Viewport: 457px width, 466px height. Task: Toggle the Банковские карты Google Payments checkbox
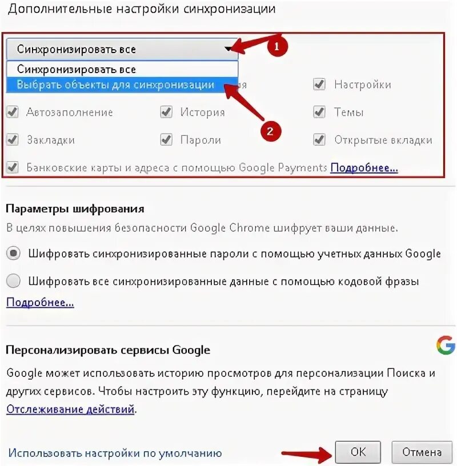coord(13,167)
